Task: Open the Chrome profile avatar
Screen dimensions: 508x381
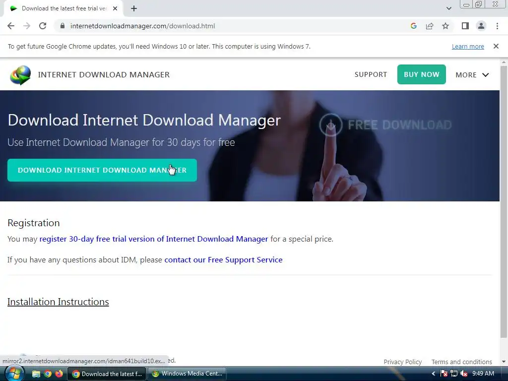Action: [481, 26]
